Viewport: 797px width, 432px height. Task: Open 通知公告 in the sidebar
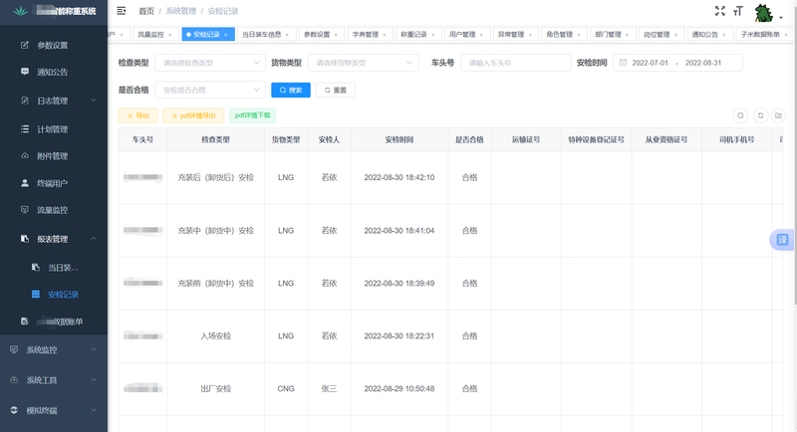tap(52, 72)
